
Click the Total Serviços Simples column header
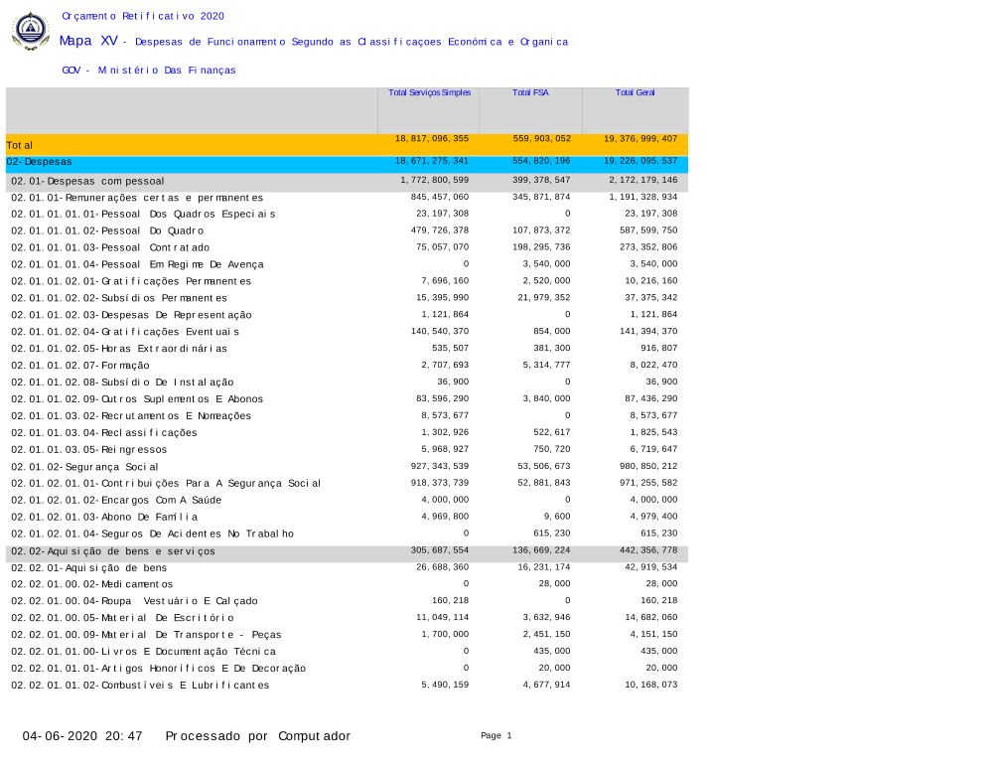coord(429,92)
